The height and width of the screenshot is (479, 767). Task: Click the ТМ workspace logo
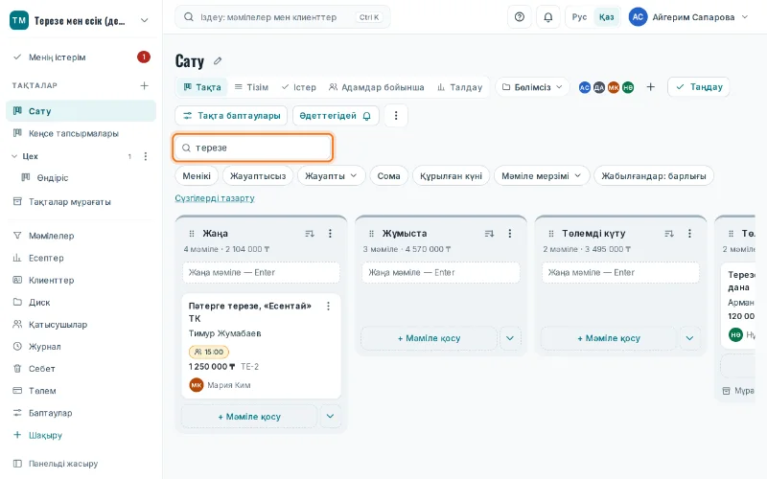[19, 20]
